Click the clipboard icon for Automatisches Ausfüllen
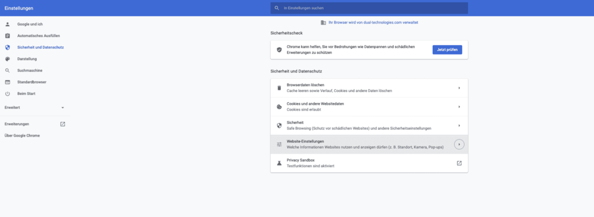The height and width of the screenshot is (217, 594). (7, 36)
